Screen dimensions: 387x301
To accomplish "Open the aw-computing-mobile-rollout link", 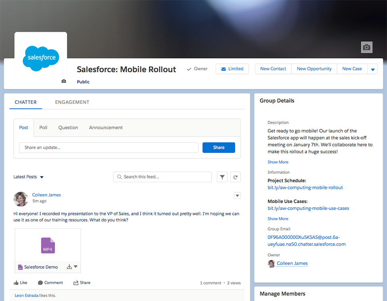I will point(305,187).
